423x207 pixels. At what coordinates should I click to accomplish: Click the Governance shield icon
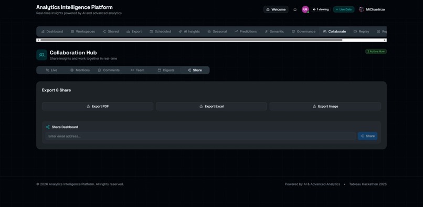(293, 31)
